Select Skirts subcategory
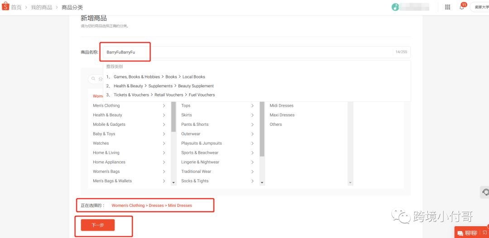Image resolution: width=489 pixels, height=238 pixels. tap(187, 115)
